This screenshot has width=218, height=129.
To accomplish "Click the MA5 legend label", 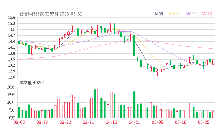I will coord(159,14).
